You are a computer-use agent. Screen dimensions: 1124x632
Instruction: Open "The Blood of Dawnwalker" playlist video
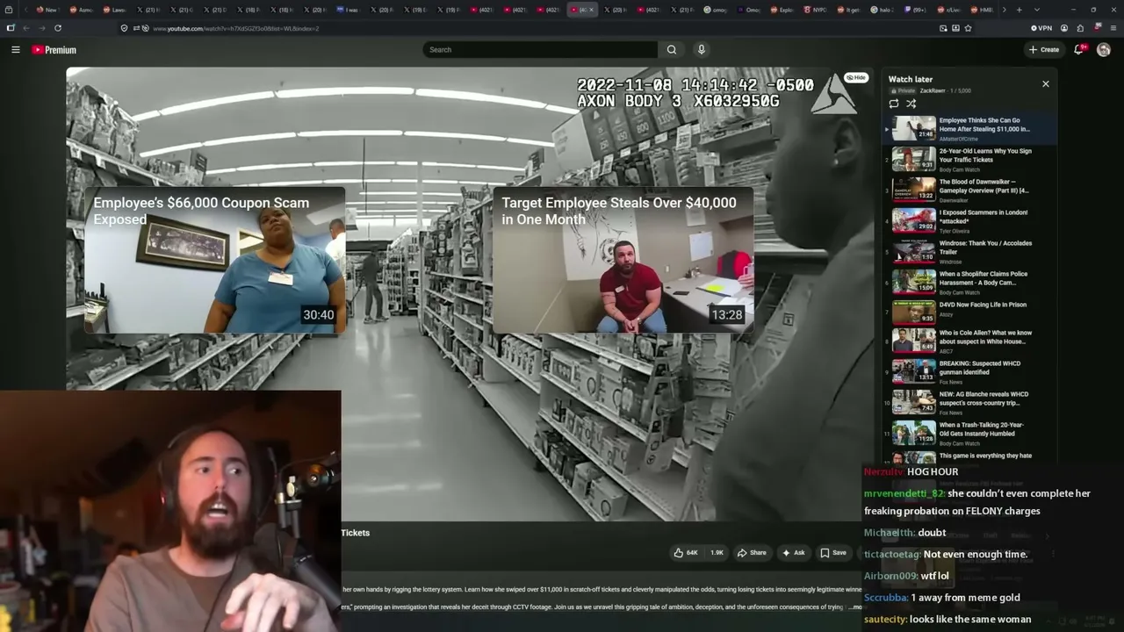[969, 190]
